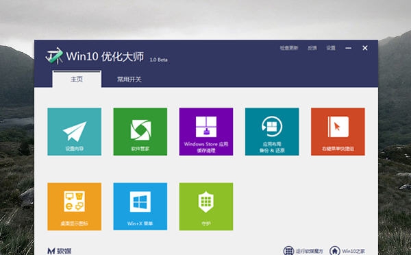Open the 软件管家 green tile
Viewport: 411px width, 255px height.
140,132
